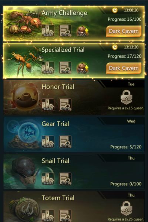Tap Army Challenge timer clock icon
This screenshot has width=148, height=222.
(115, 10)
